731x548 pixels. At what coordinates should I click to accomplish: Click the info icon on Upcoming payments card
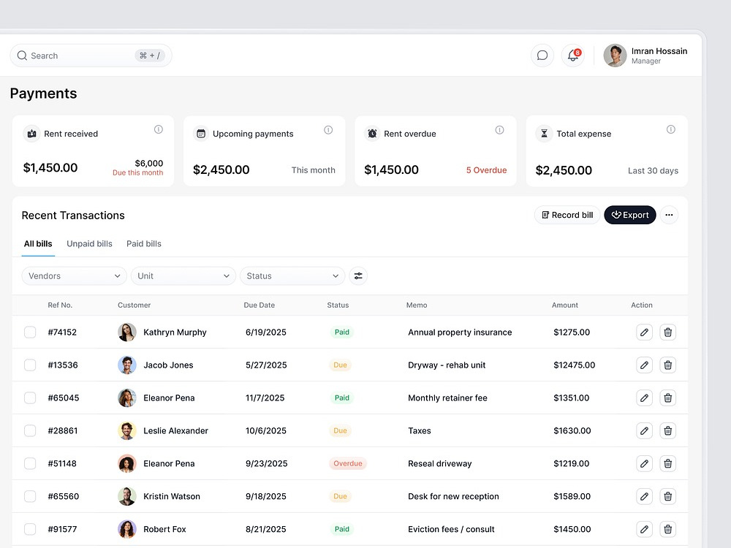coord(328,130)
